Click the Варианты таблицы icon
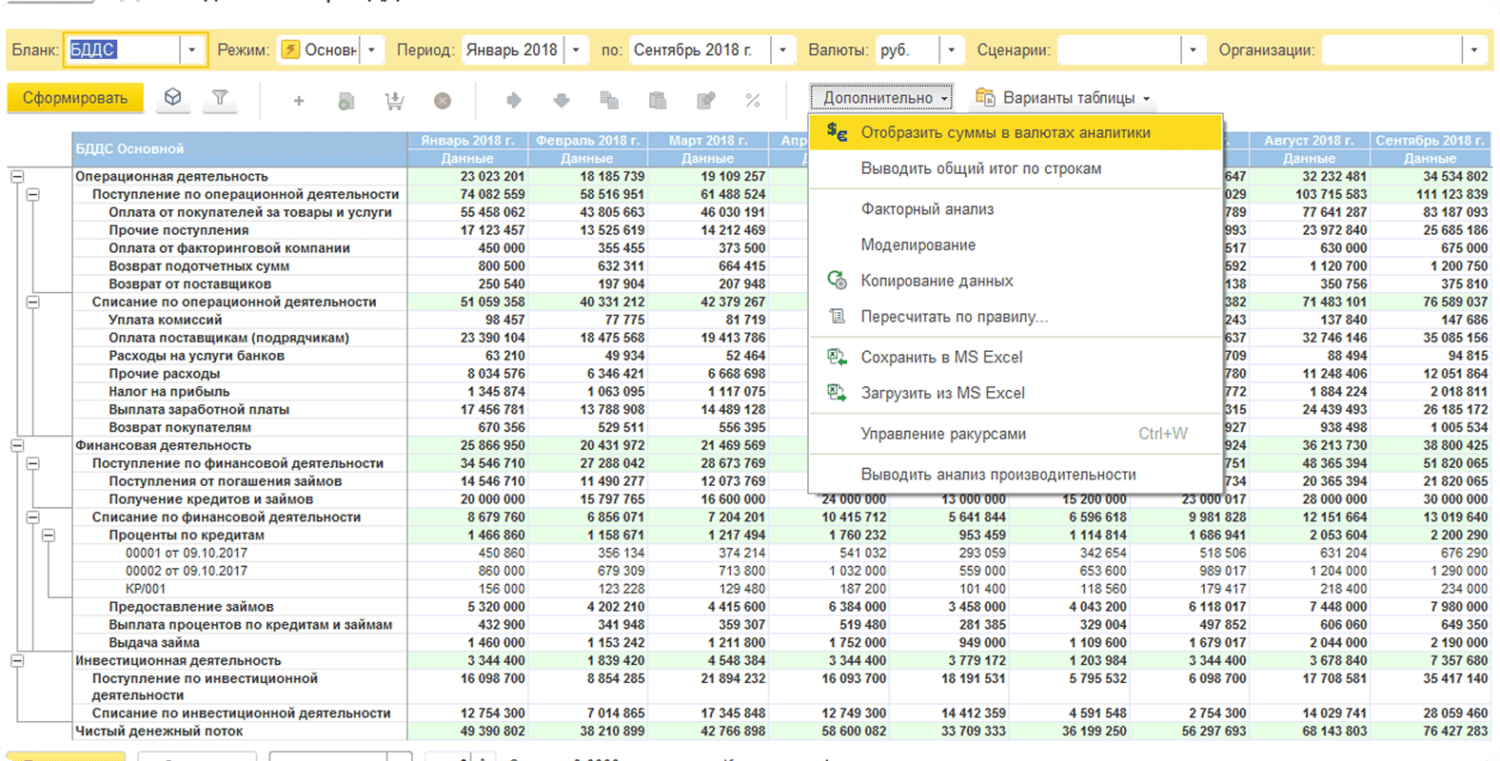The image size is (1500, 761). (985, 97)
